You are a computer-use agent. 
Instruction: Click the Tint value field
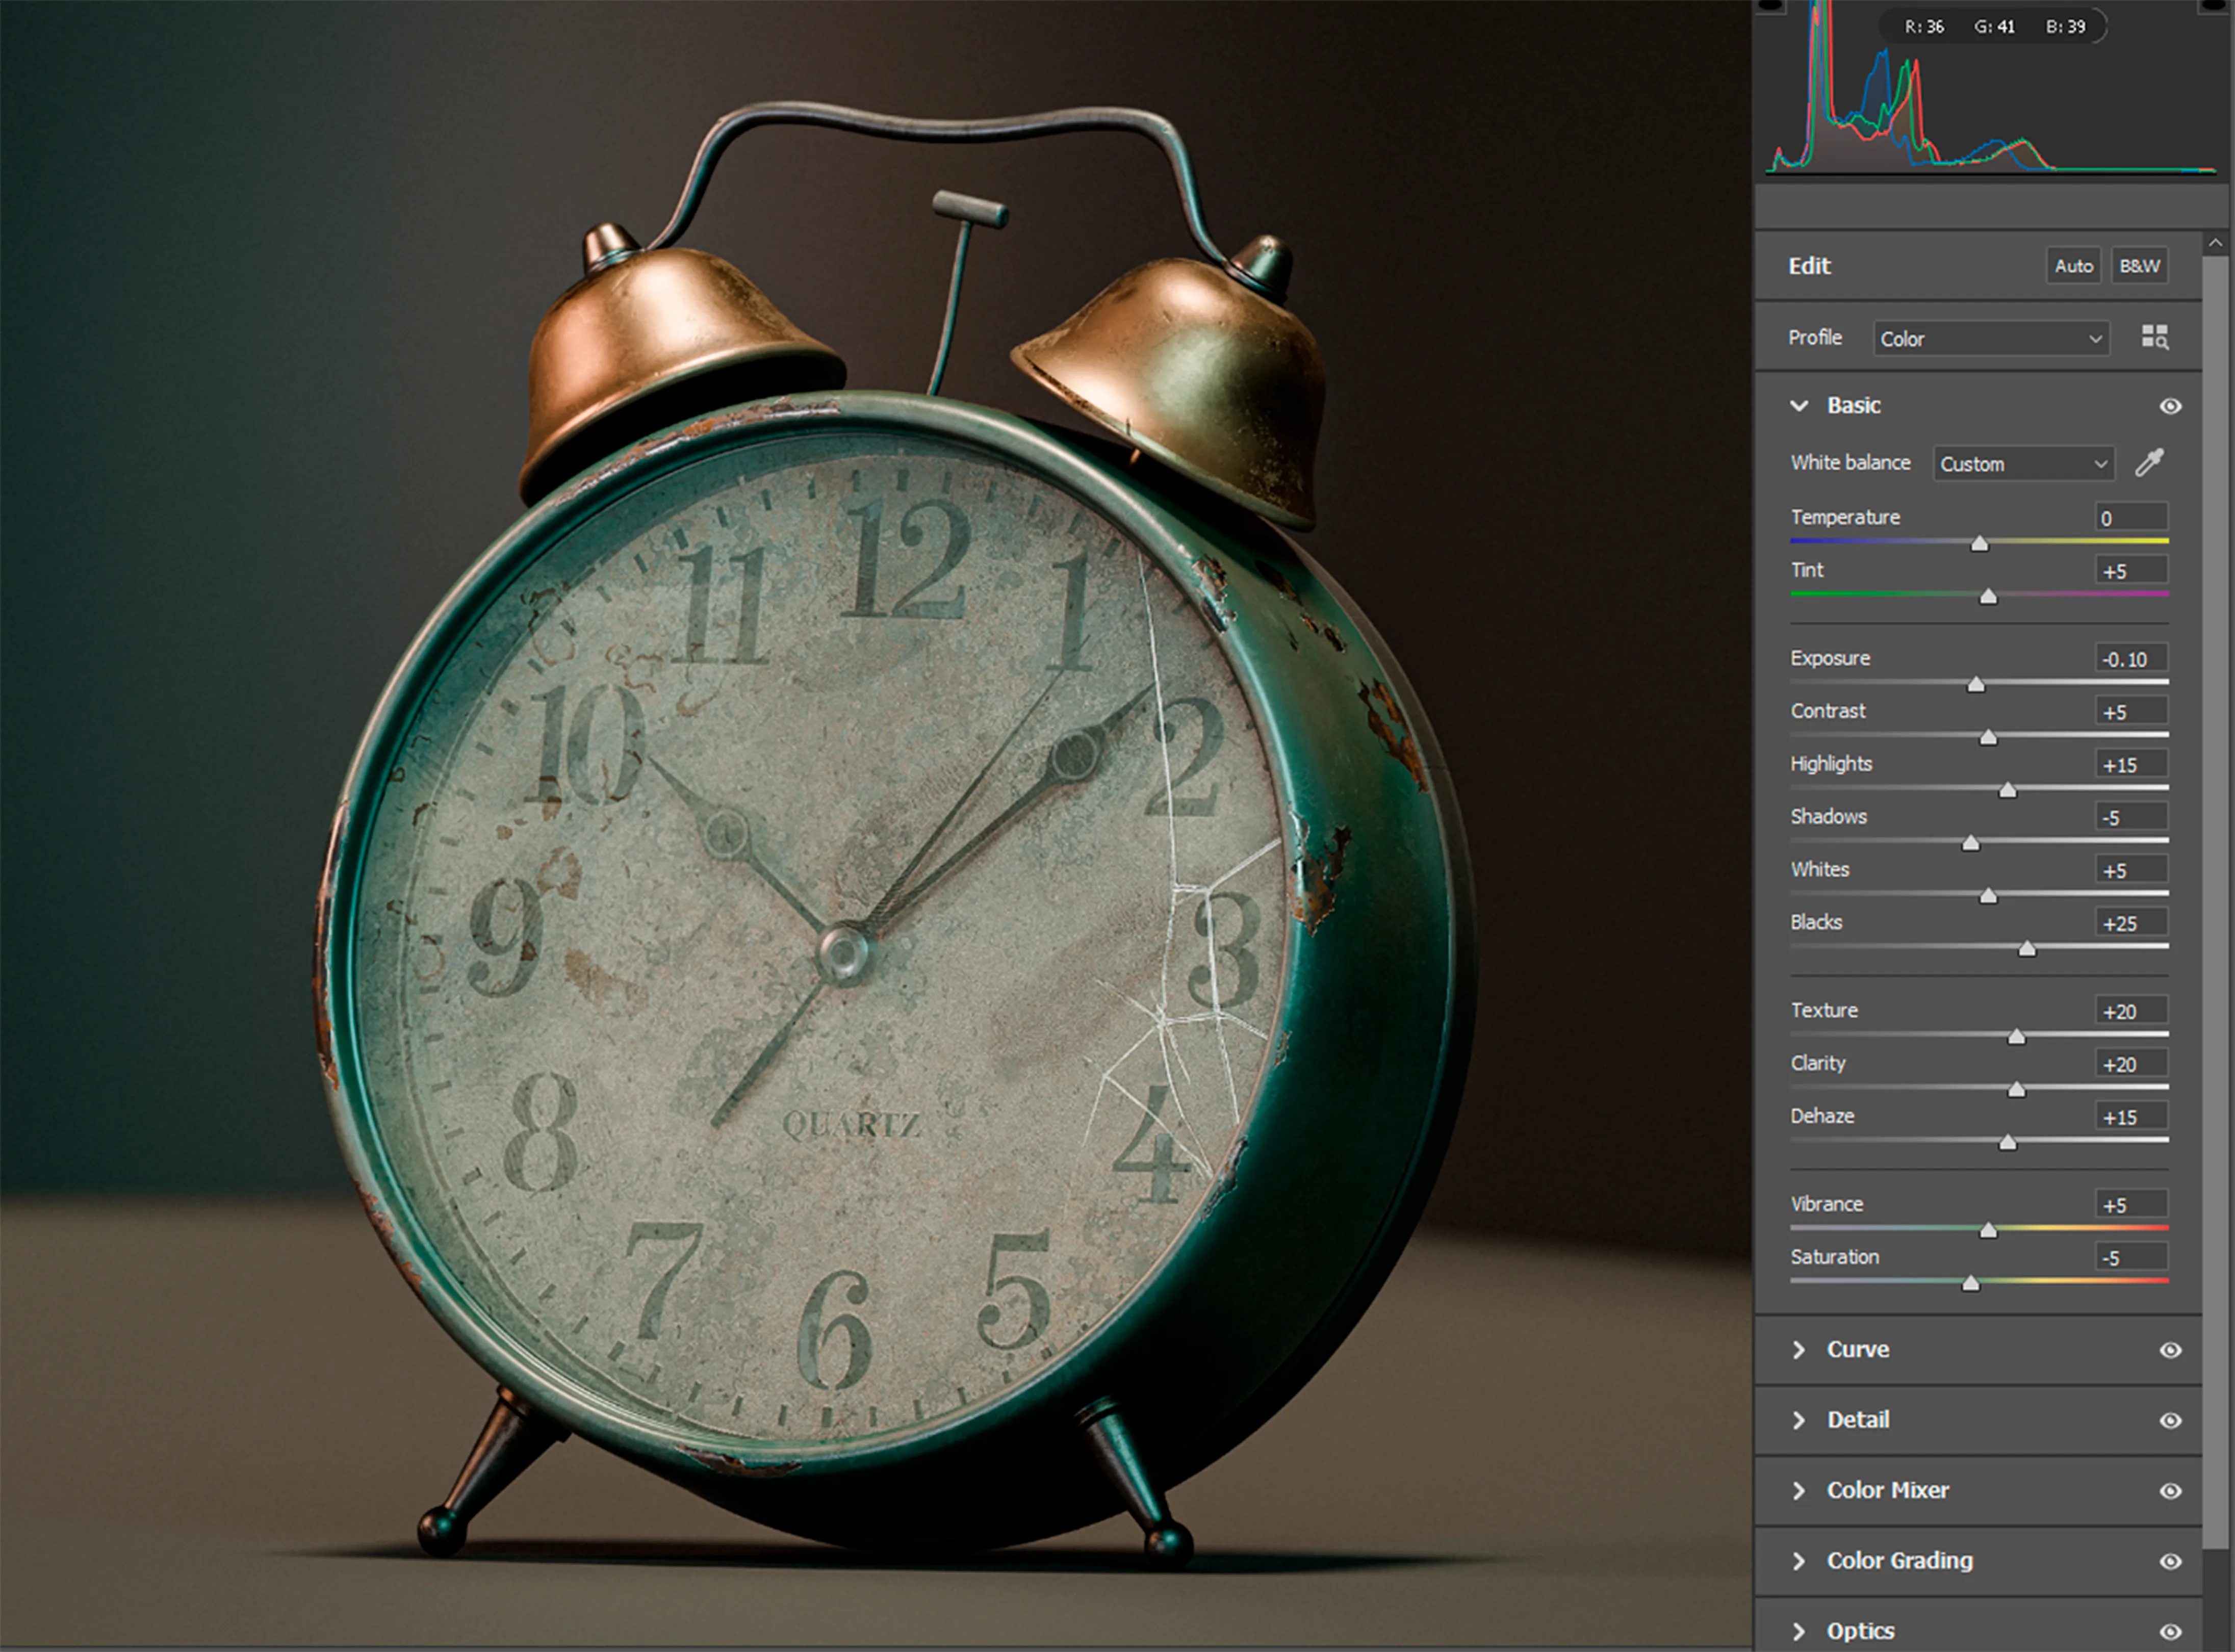click(2132, 571)
